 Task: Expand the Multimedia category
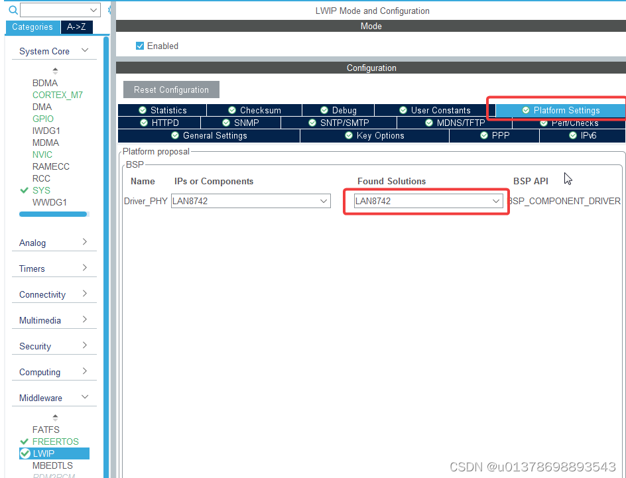click(85, 320)
